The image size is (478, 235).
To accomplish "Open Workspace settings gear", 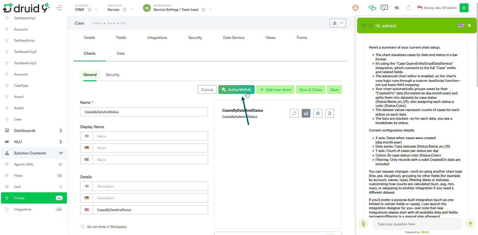I will click(204, 10).
